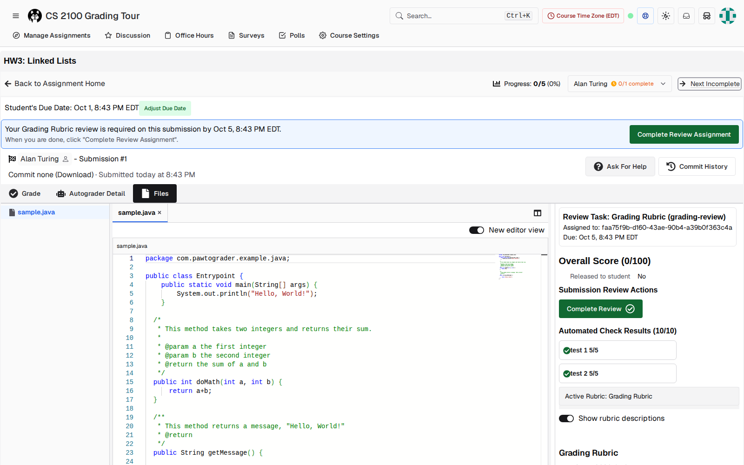744x465 pixels.
Task: Open the notifications inbox icon
Action: tap(686, 16)
